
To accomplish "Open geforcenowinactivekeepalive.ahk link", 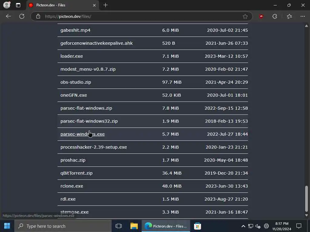I will click(x=97, y=43).
